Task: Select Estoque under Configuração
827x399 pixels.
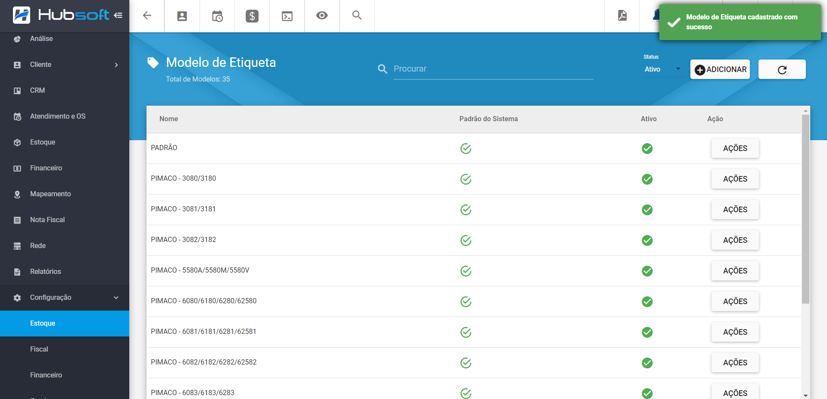Action: [65, 324]
